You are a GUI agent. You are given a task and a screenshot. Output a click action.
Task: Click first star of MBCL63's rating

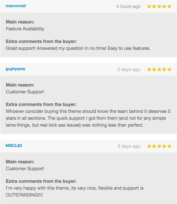tap(149, 146)
